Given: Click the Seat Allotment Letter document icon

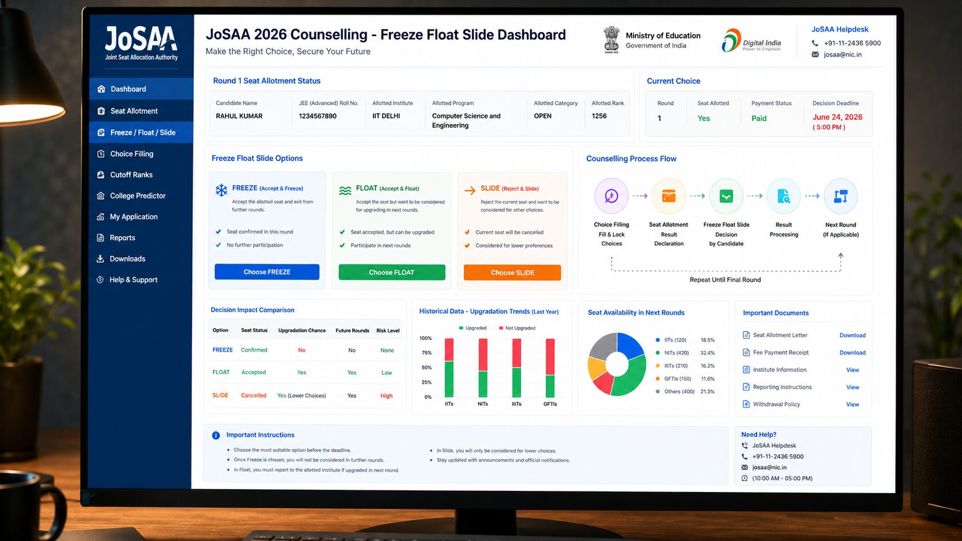Looking at the screenshot, I should pyautogui.click(x=746, y=335).
